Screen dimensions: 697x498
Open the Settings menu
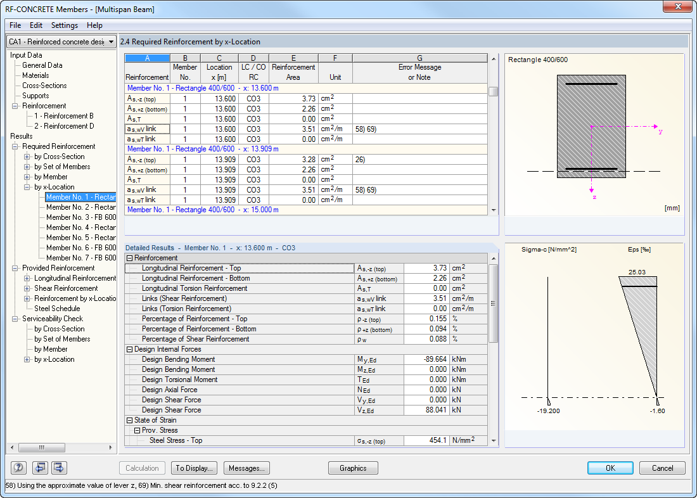pos(65,25)
